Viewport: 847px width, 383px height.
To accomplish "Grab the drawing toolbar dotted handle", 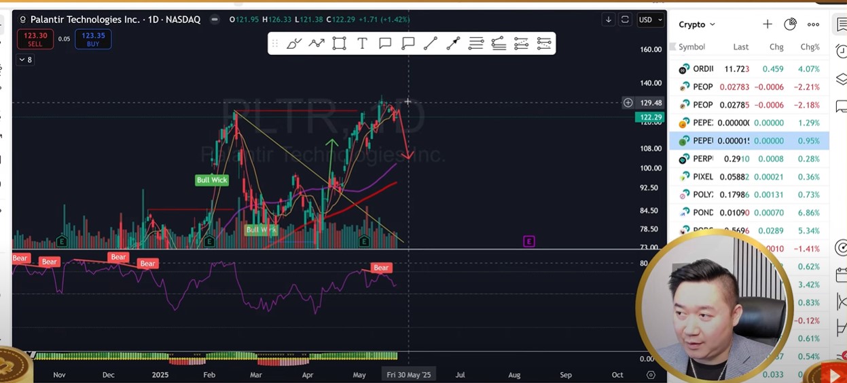I will click(x=275, y=43).
